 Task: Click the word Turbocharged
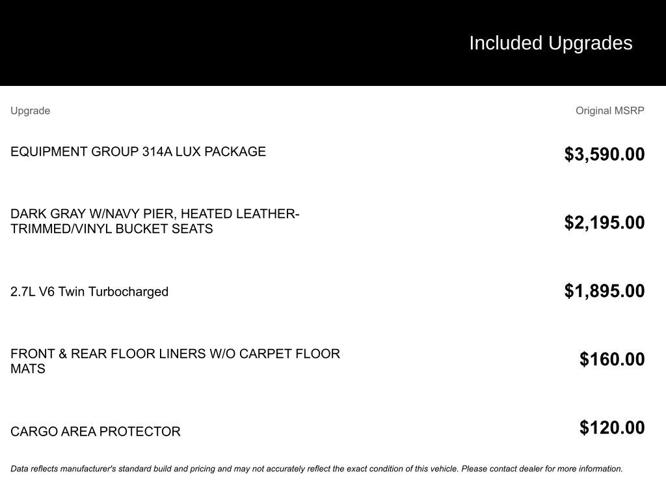[128, 292]
